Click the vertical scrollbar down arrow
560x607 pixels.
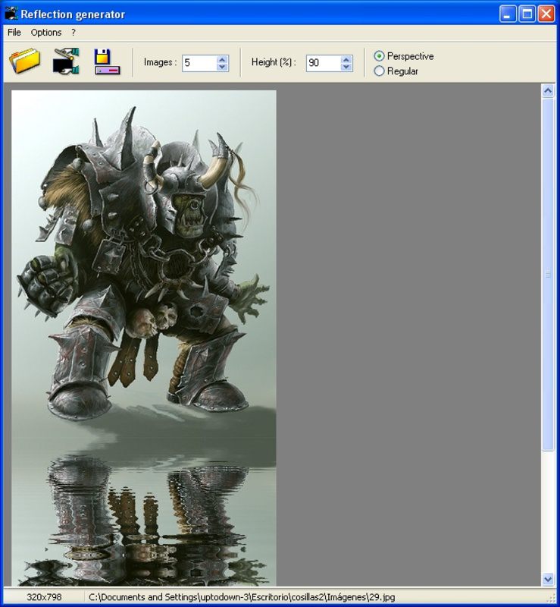(x=548, y=579)
